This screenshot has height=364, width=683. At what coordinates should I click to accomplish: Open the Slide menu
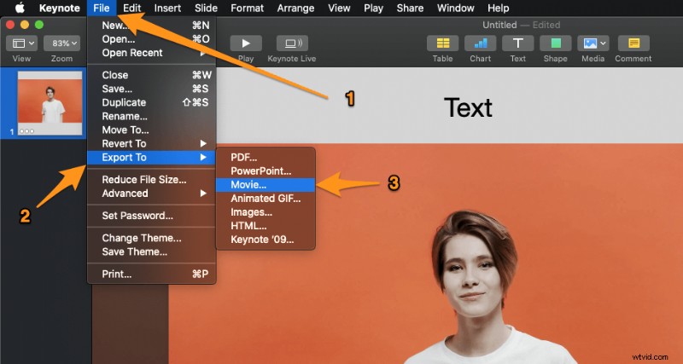pyautogui.click(x=206, y=8)
